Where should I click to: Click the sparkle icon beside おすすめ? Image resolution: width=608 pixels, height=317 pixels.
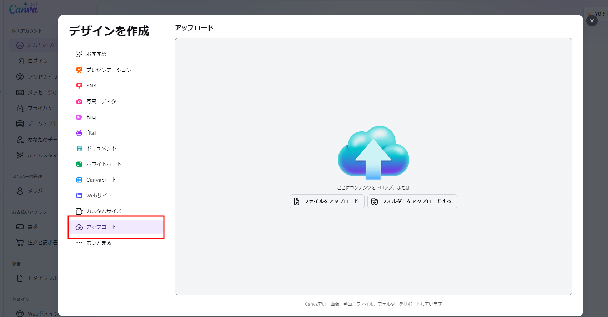pos(79,54)
